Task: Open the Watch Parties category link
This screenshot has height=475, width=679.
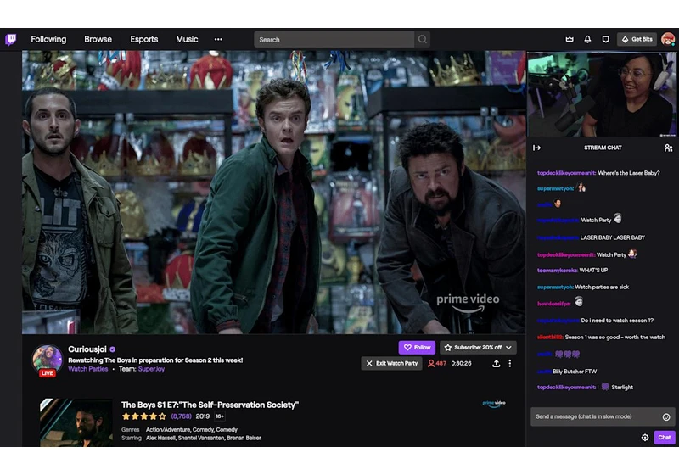Action: click(88, 369)
